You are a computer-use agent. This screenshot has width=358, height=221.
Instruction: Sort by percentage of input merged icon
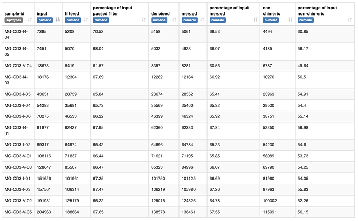[x=254, y=20]
